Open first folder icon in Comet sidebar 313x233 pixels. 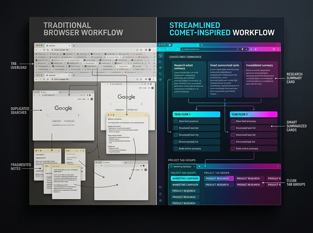point(160,62)
